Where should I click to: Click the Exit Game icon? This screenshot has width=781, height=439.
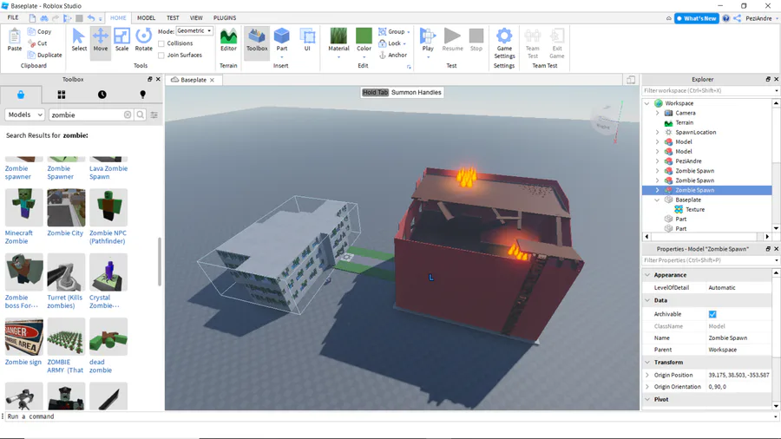pyautogui.click(x=556, y=36)
